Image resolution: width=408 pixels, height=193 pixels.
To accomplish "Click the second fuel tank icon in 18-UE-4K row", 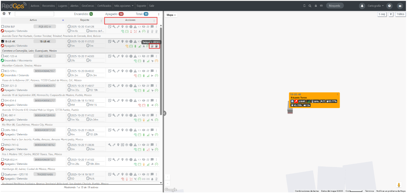I will (156, 46).
